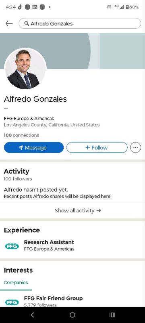This screenshot has height=323, width=145.
Task: View Alfredo's profile photo
Action: point(25,69)
